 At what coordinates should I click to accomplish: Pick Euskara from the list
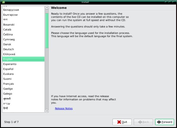pyautogui.click(x=23, y=74)
